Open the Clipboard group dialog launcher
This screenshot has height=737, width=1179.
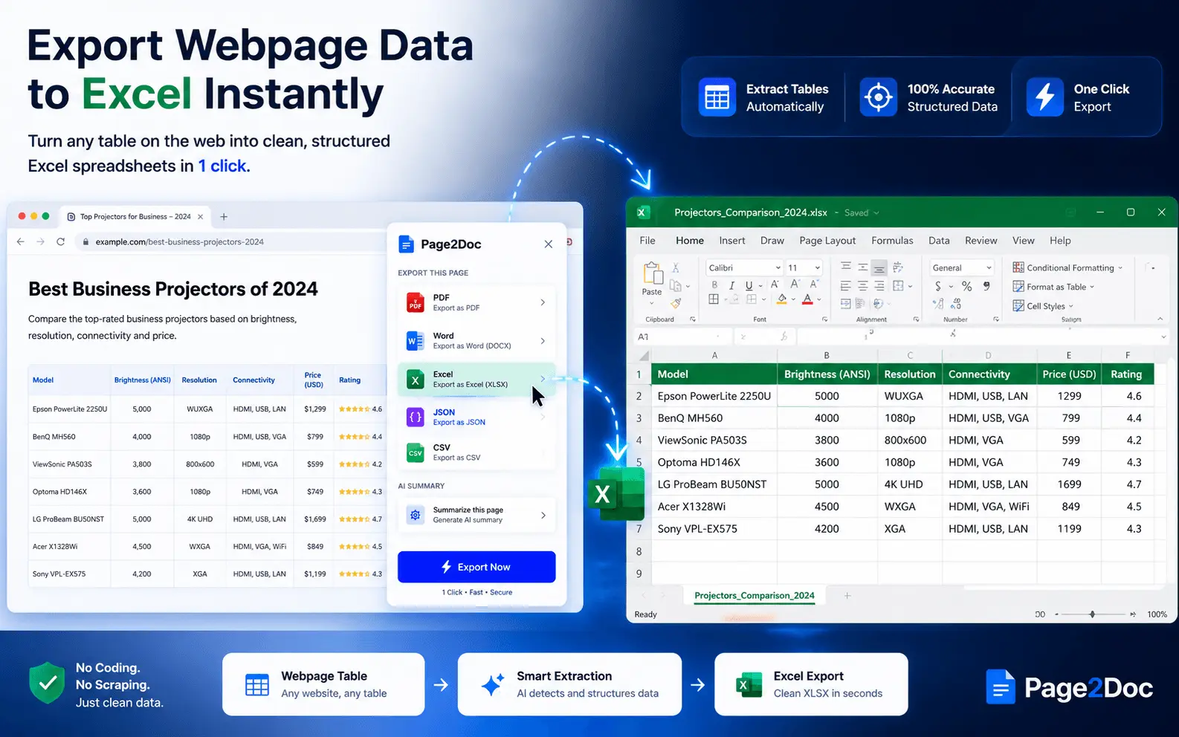tap(693, 319)
